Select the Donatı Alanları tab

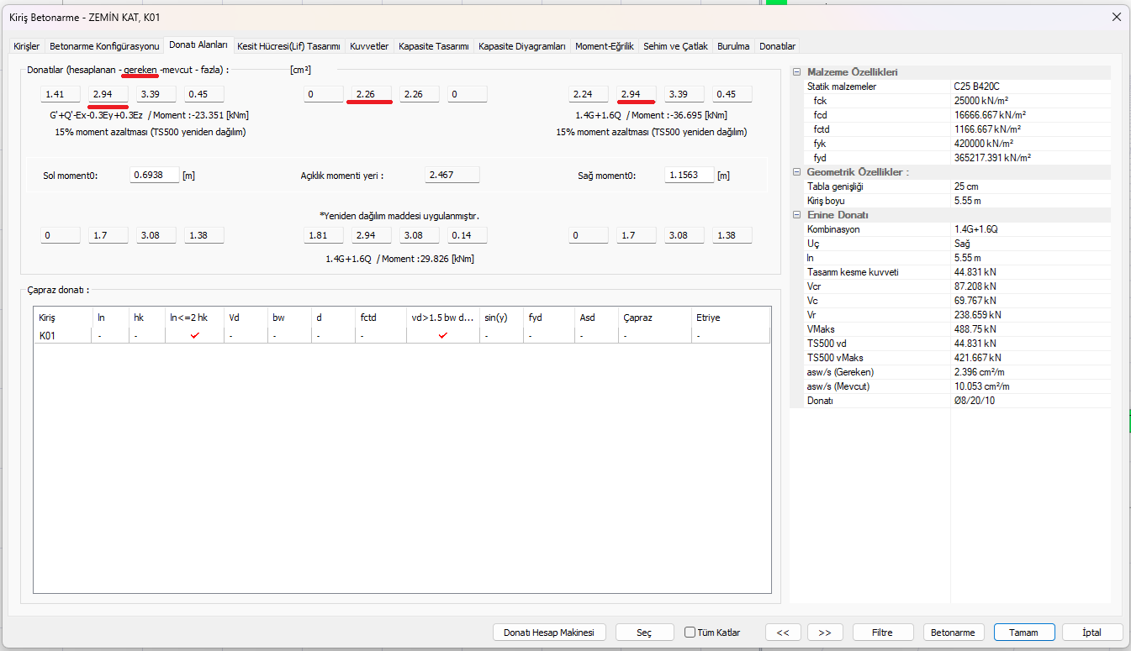(198, 45)
